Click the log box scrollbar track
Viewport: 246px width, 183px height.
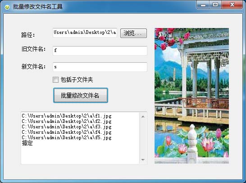point(143,138)
